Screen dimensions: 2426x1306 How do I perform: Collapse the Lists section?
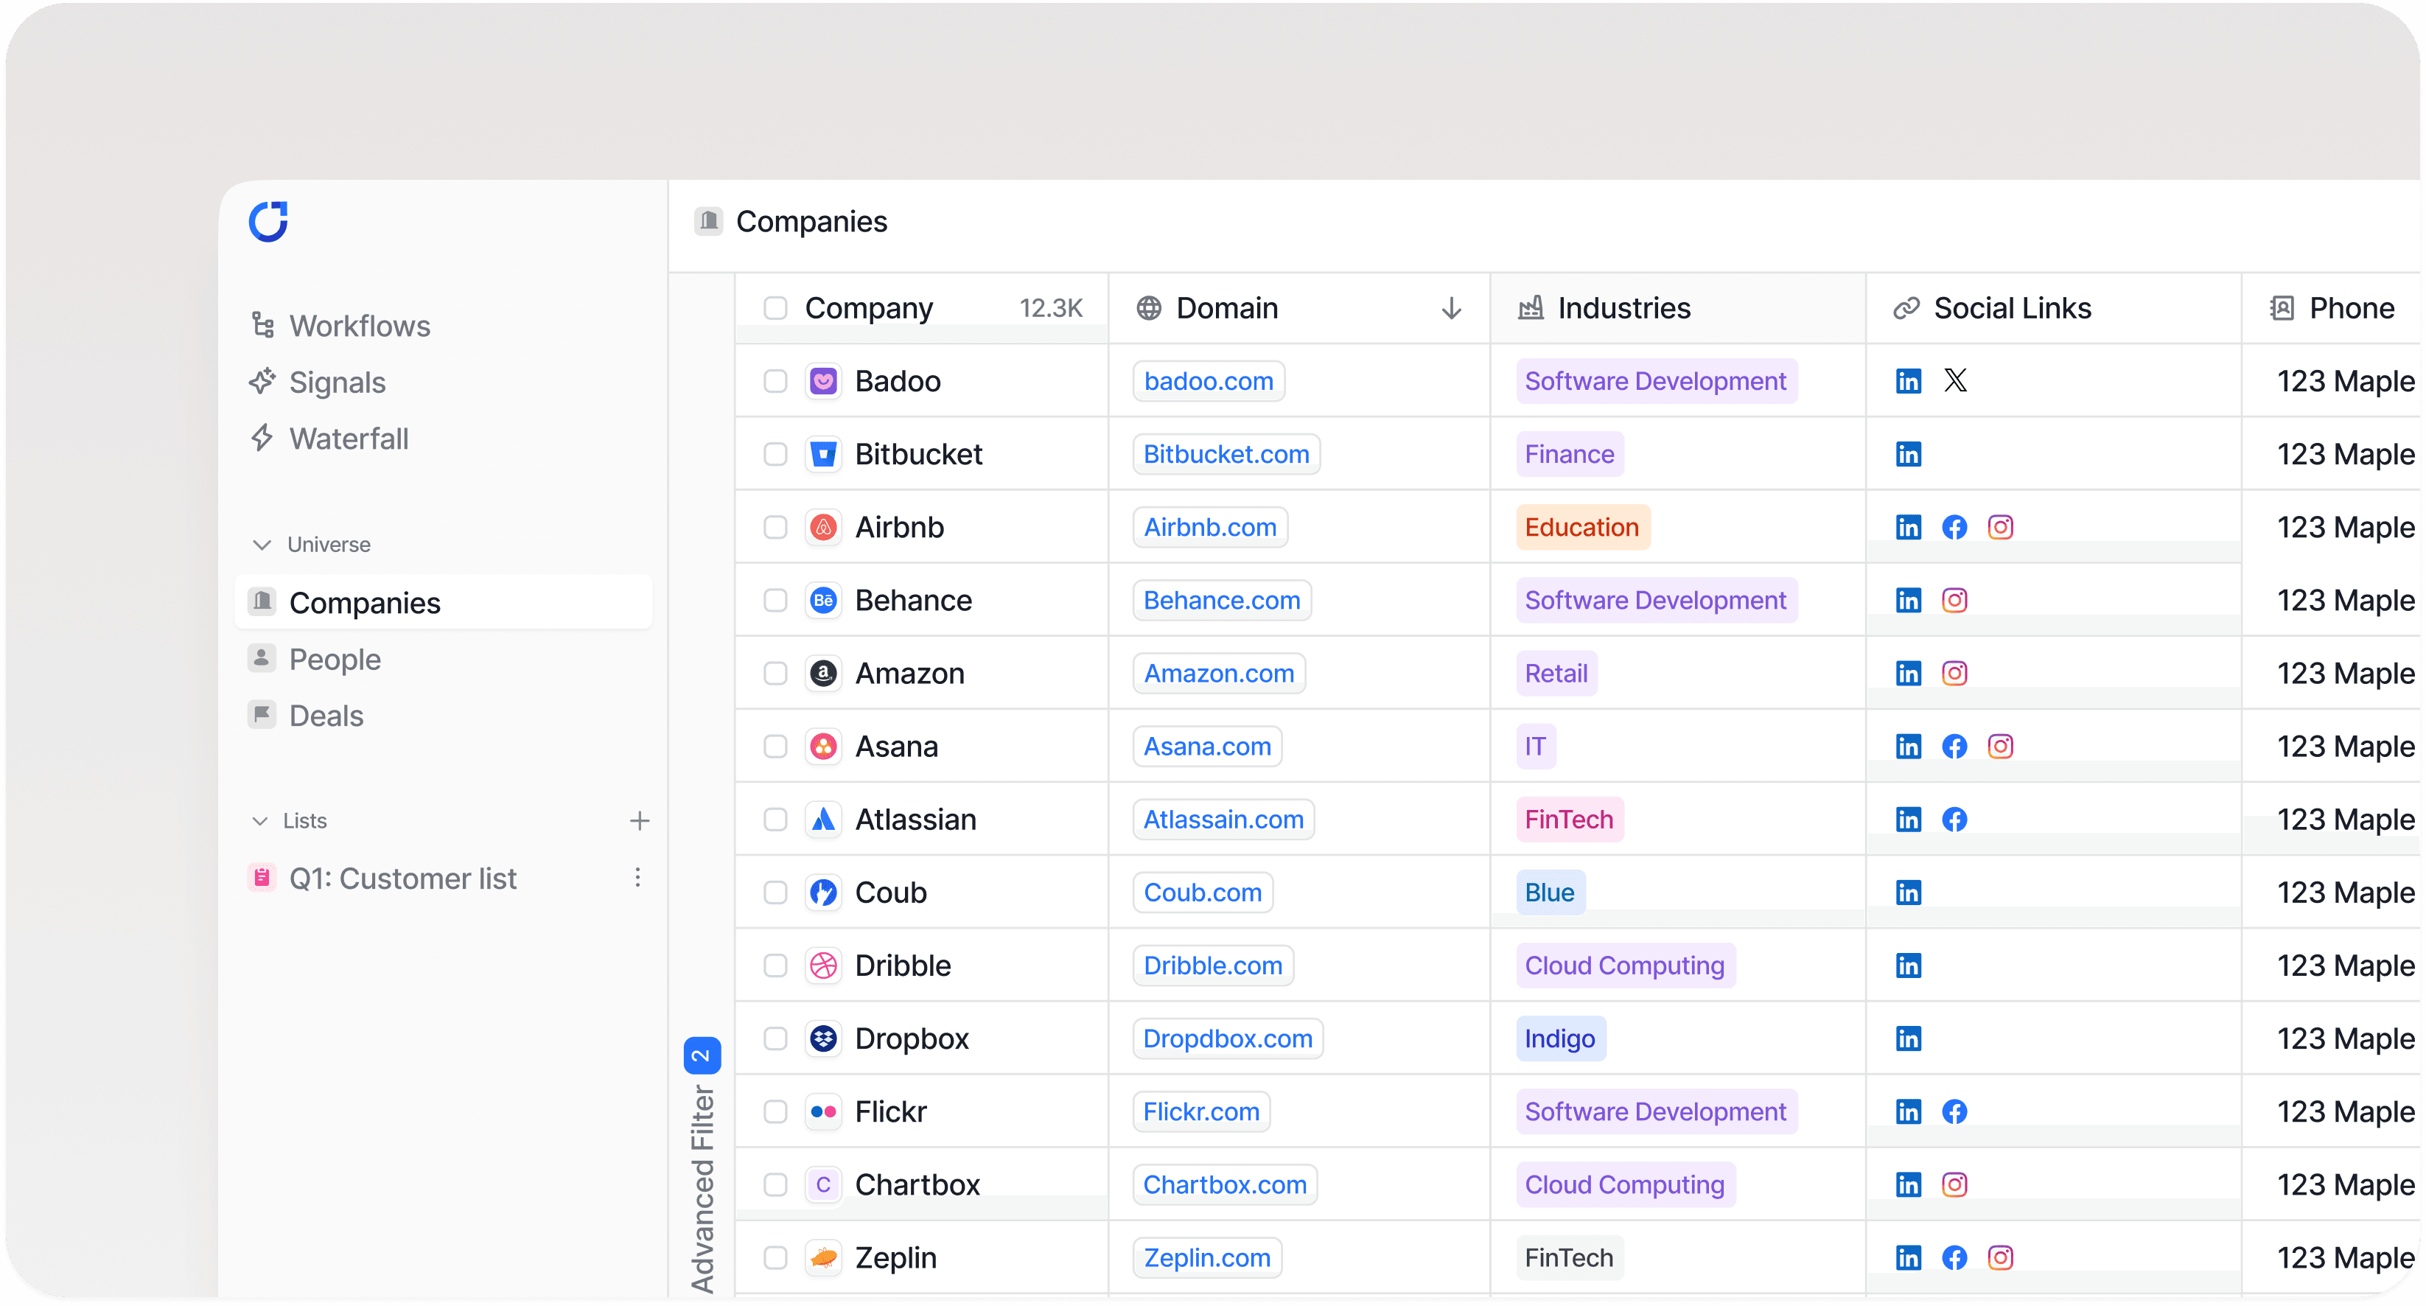coord(260,821)
